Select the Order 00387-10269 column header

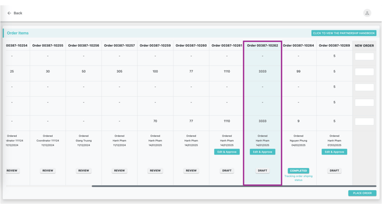[334, 45]
